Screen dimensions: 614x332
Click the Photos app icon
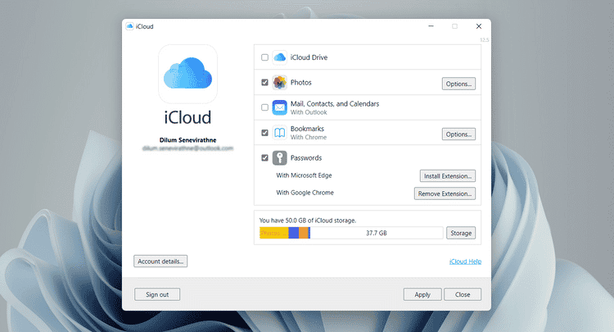[x=280, y=83]
